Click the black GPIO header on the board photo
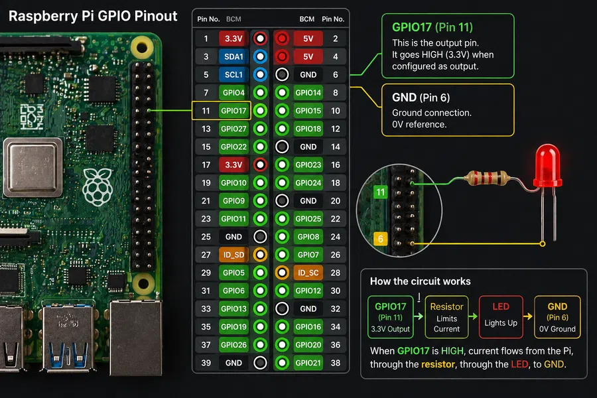 pos(143,166)
